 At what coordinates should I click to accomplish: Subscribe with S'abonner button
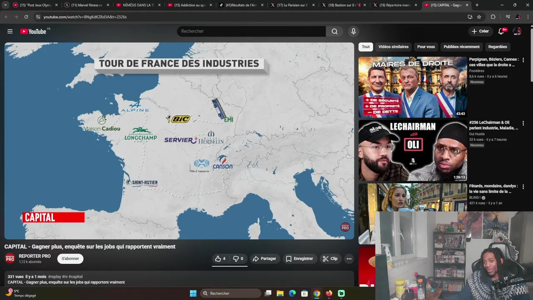tap(70, 259)
